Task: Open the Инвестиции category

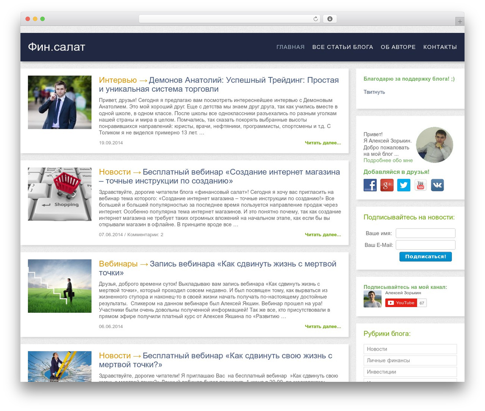Action: pyautogui.click(x=410, y=372)
